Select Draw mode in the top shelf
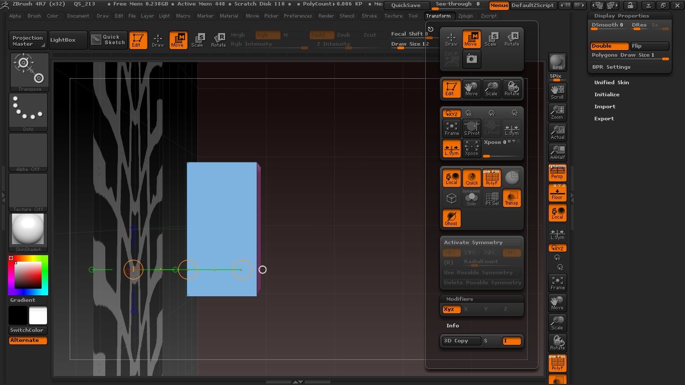Screen dimensions: 685x385 (x=158, y=40)
